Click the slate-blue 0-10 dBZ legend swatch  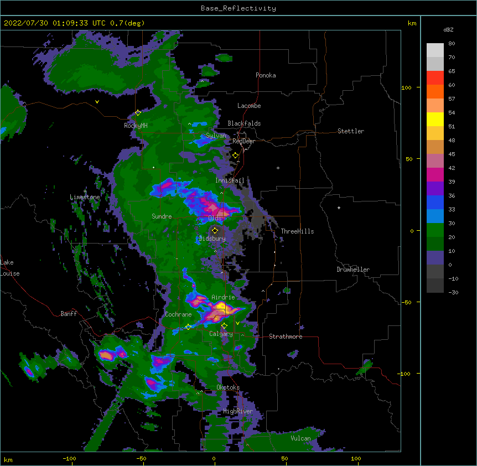[x=435, y=258]
